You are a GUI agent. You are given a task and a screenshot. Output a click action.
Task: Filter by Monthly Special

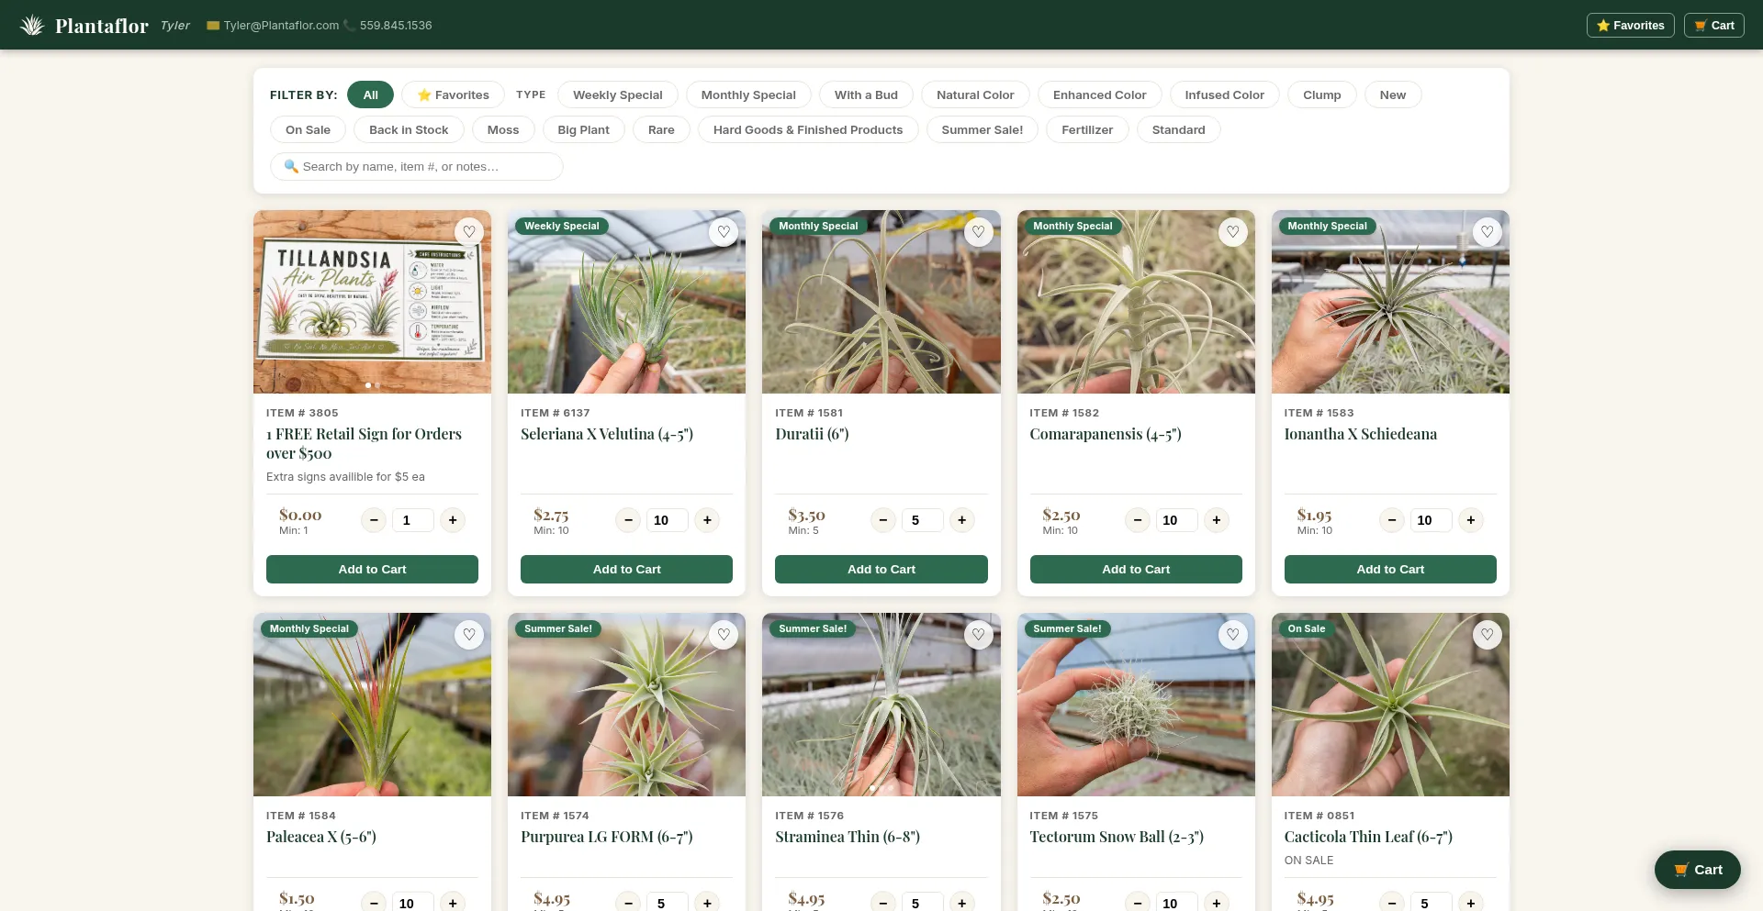point(748,94)
